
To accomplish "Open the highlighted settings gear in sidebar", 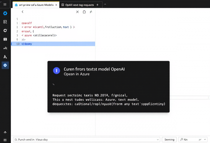I will [x=5, y=65].
